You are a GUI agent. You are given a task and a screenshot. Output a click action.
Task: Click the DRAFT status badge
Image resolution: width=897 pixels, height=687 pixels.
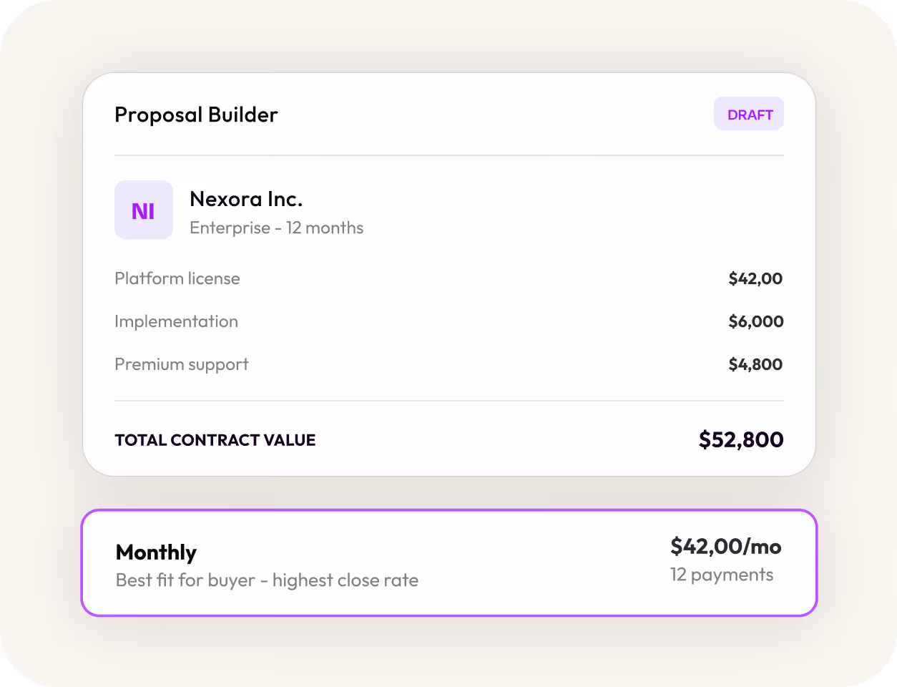749,114
